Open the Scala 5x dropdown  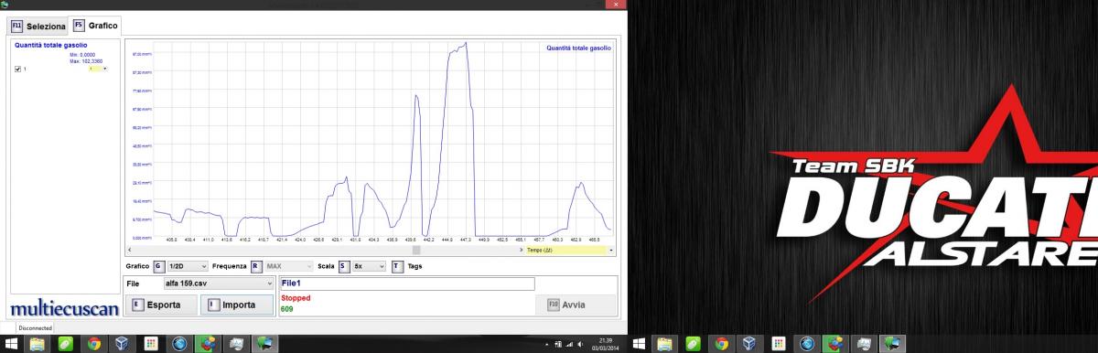click(369, 266)
